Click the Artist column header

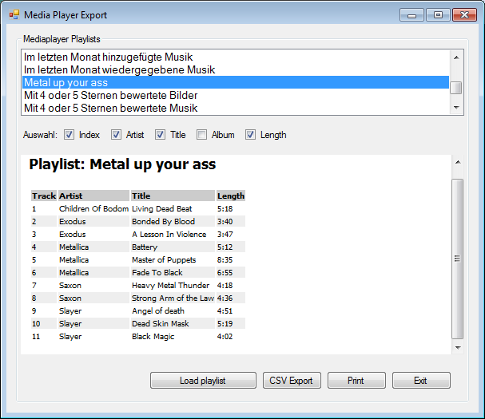[93, 196]
